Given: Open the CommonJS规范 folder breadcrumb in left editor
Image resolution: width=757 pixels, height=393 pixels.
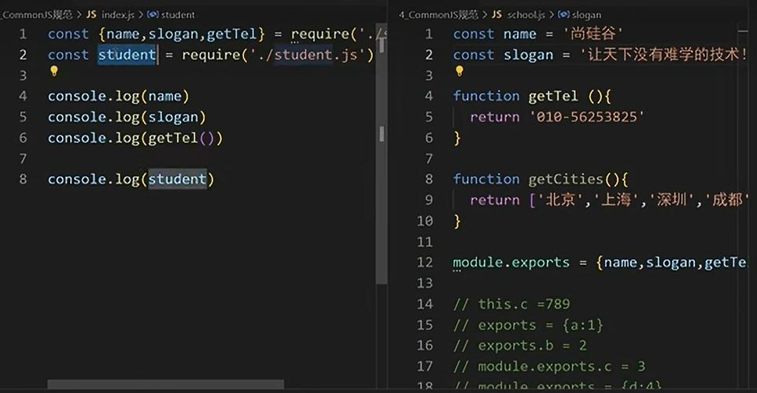Looking at the screenshot, I should pos(36,14).
